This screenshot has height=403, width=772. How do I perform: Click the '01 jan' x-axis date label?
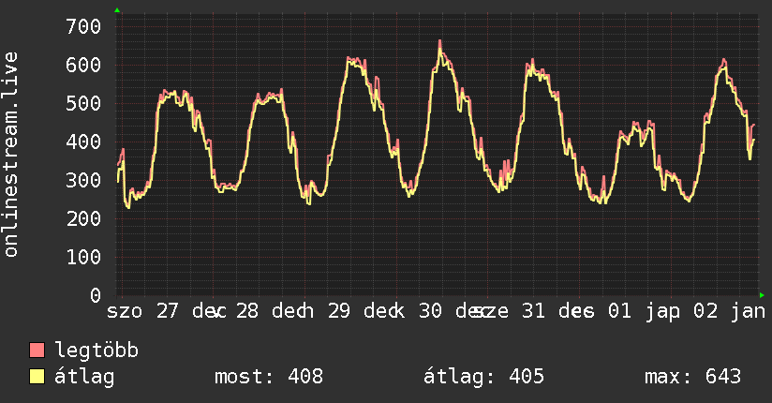pyautogui.click(x=644, y=311)
